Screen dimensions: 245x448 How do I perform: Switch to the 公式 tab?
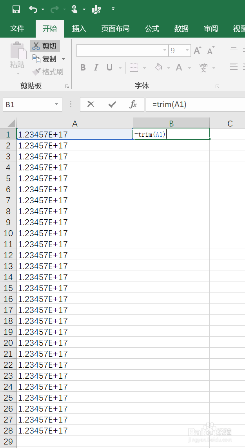click(152, 29)
